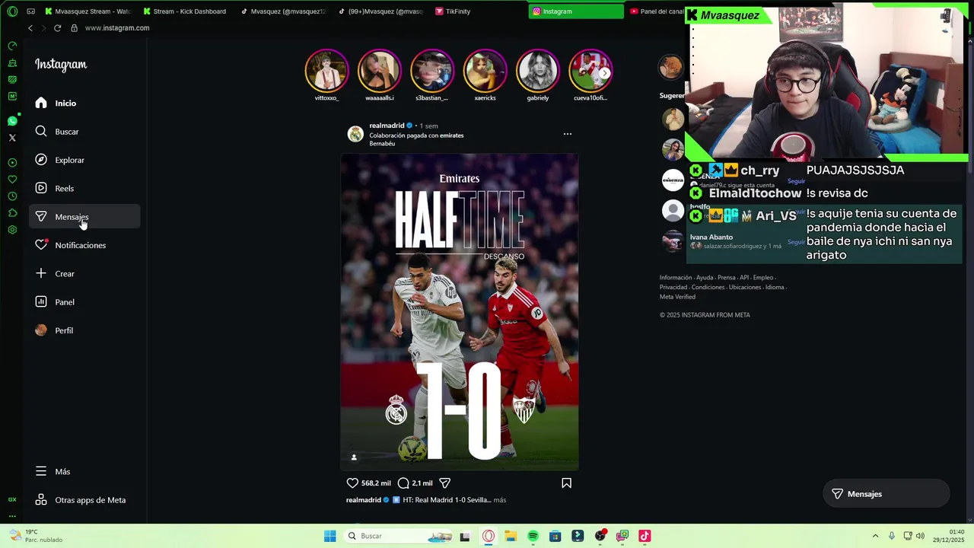Screen dimensions: 974x548
Task: Open the emirates collaborator link
Action: click(x=451, y=135)
